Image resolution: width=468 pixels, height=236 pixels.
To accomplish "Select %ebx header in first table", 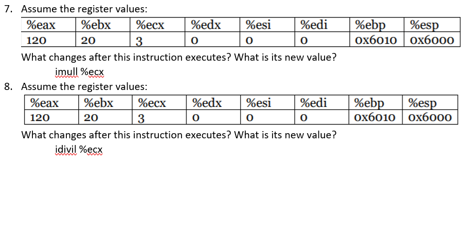I will tap(103, 25).
